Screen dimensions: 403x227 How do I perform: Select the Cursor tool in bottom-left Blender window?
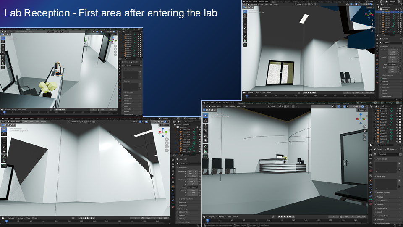pos(4,134)
